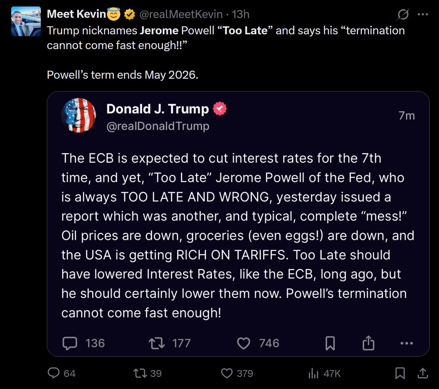Bookmark Meet Kevin's tweet
Screen dimensions: 439x389
pos(400,373)
